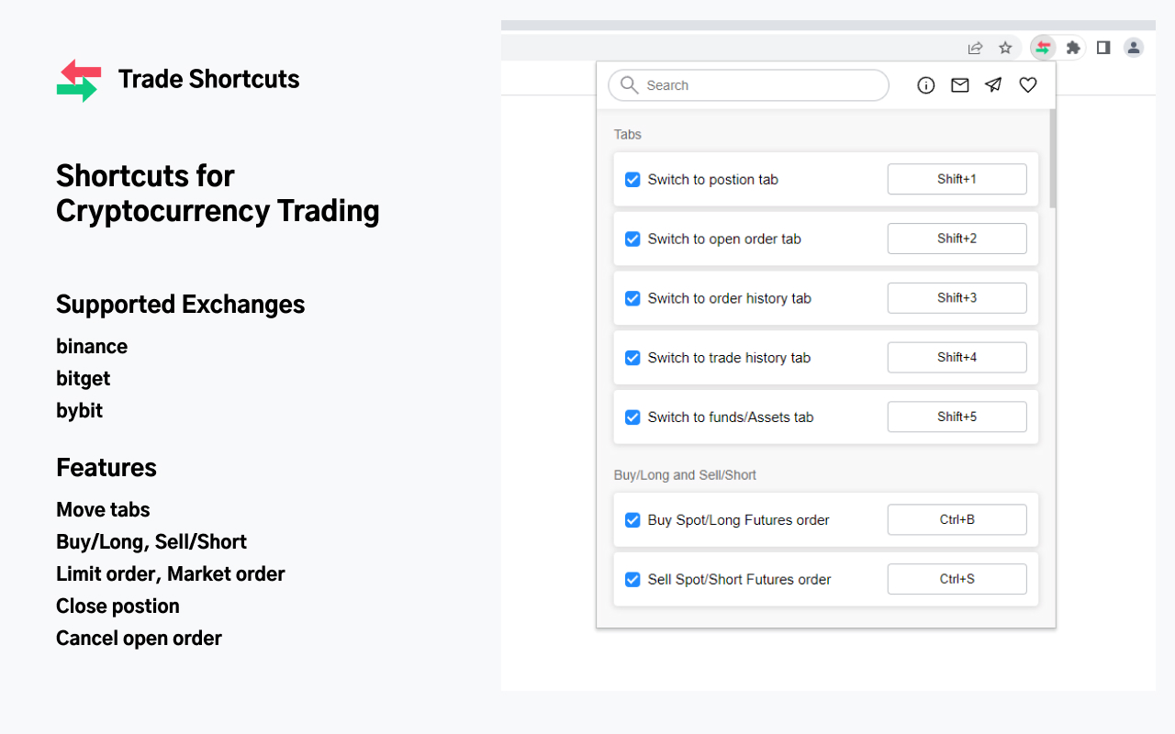Viewport: 1175px width, 734px height.
Task: Click the Switch to order history tab label
Action: pyautogui.click(x=730, y=298)
